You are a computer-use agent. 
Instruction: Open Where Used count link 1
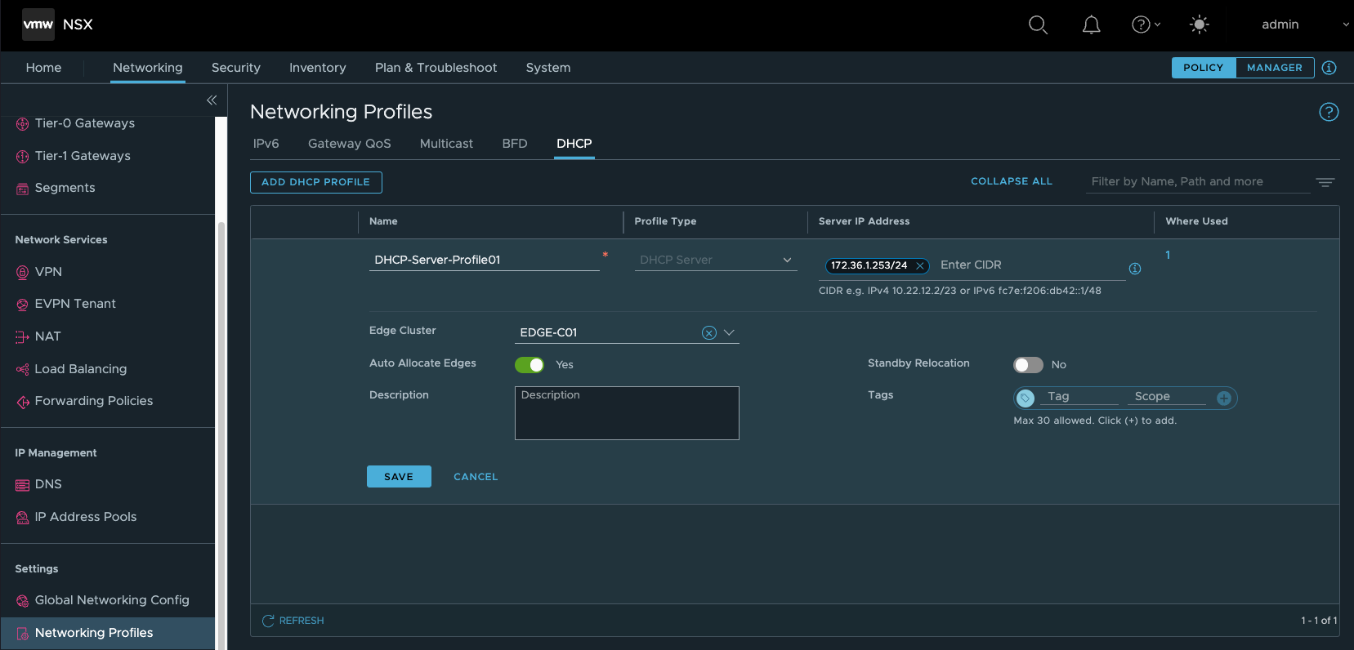tap(1168, 256)
